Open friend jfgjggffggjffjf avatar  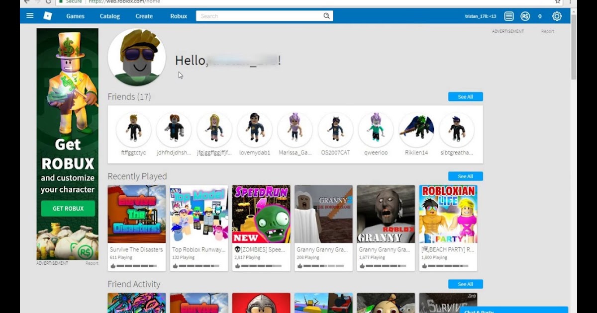214,130
